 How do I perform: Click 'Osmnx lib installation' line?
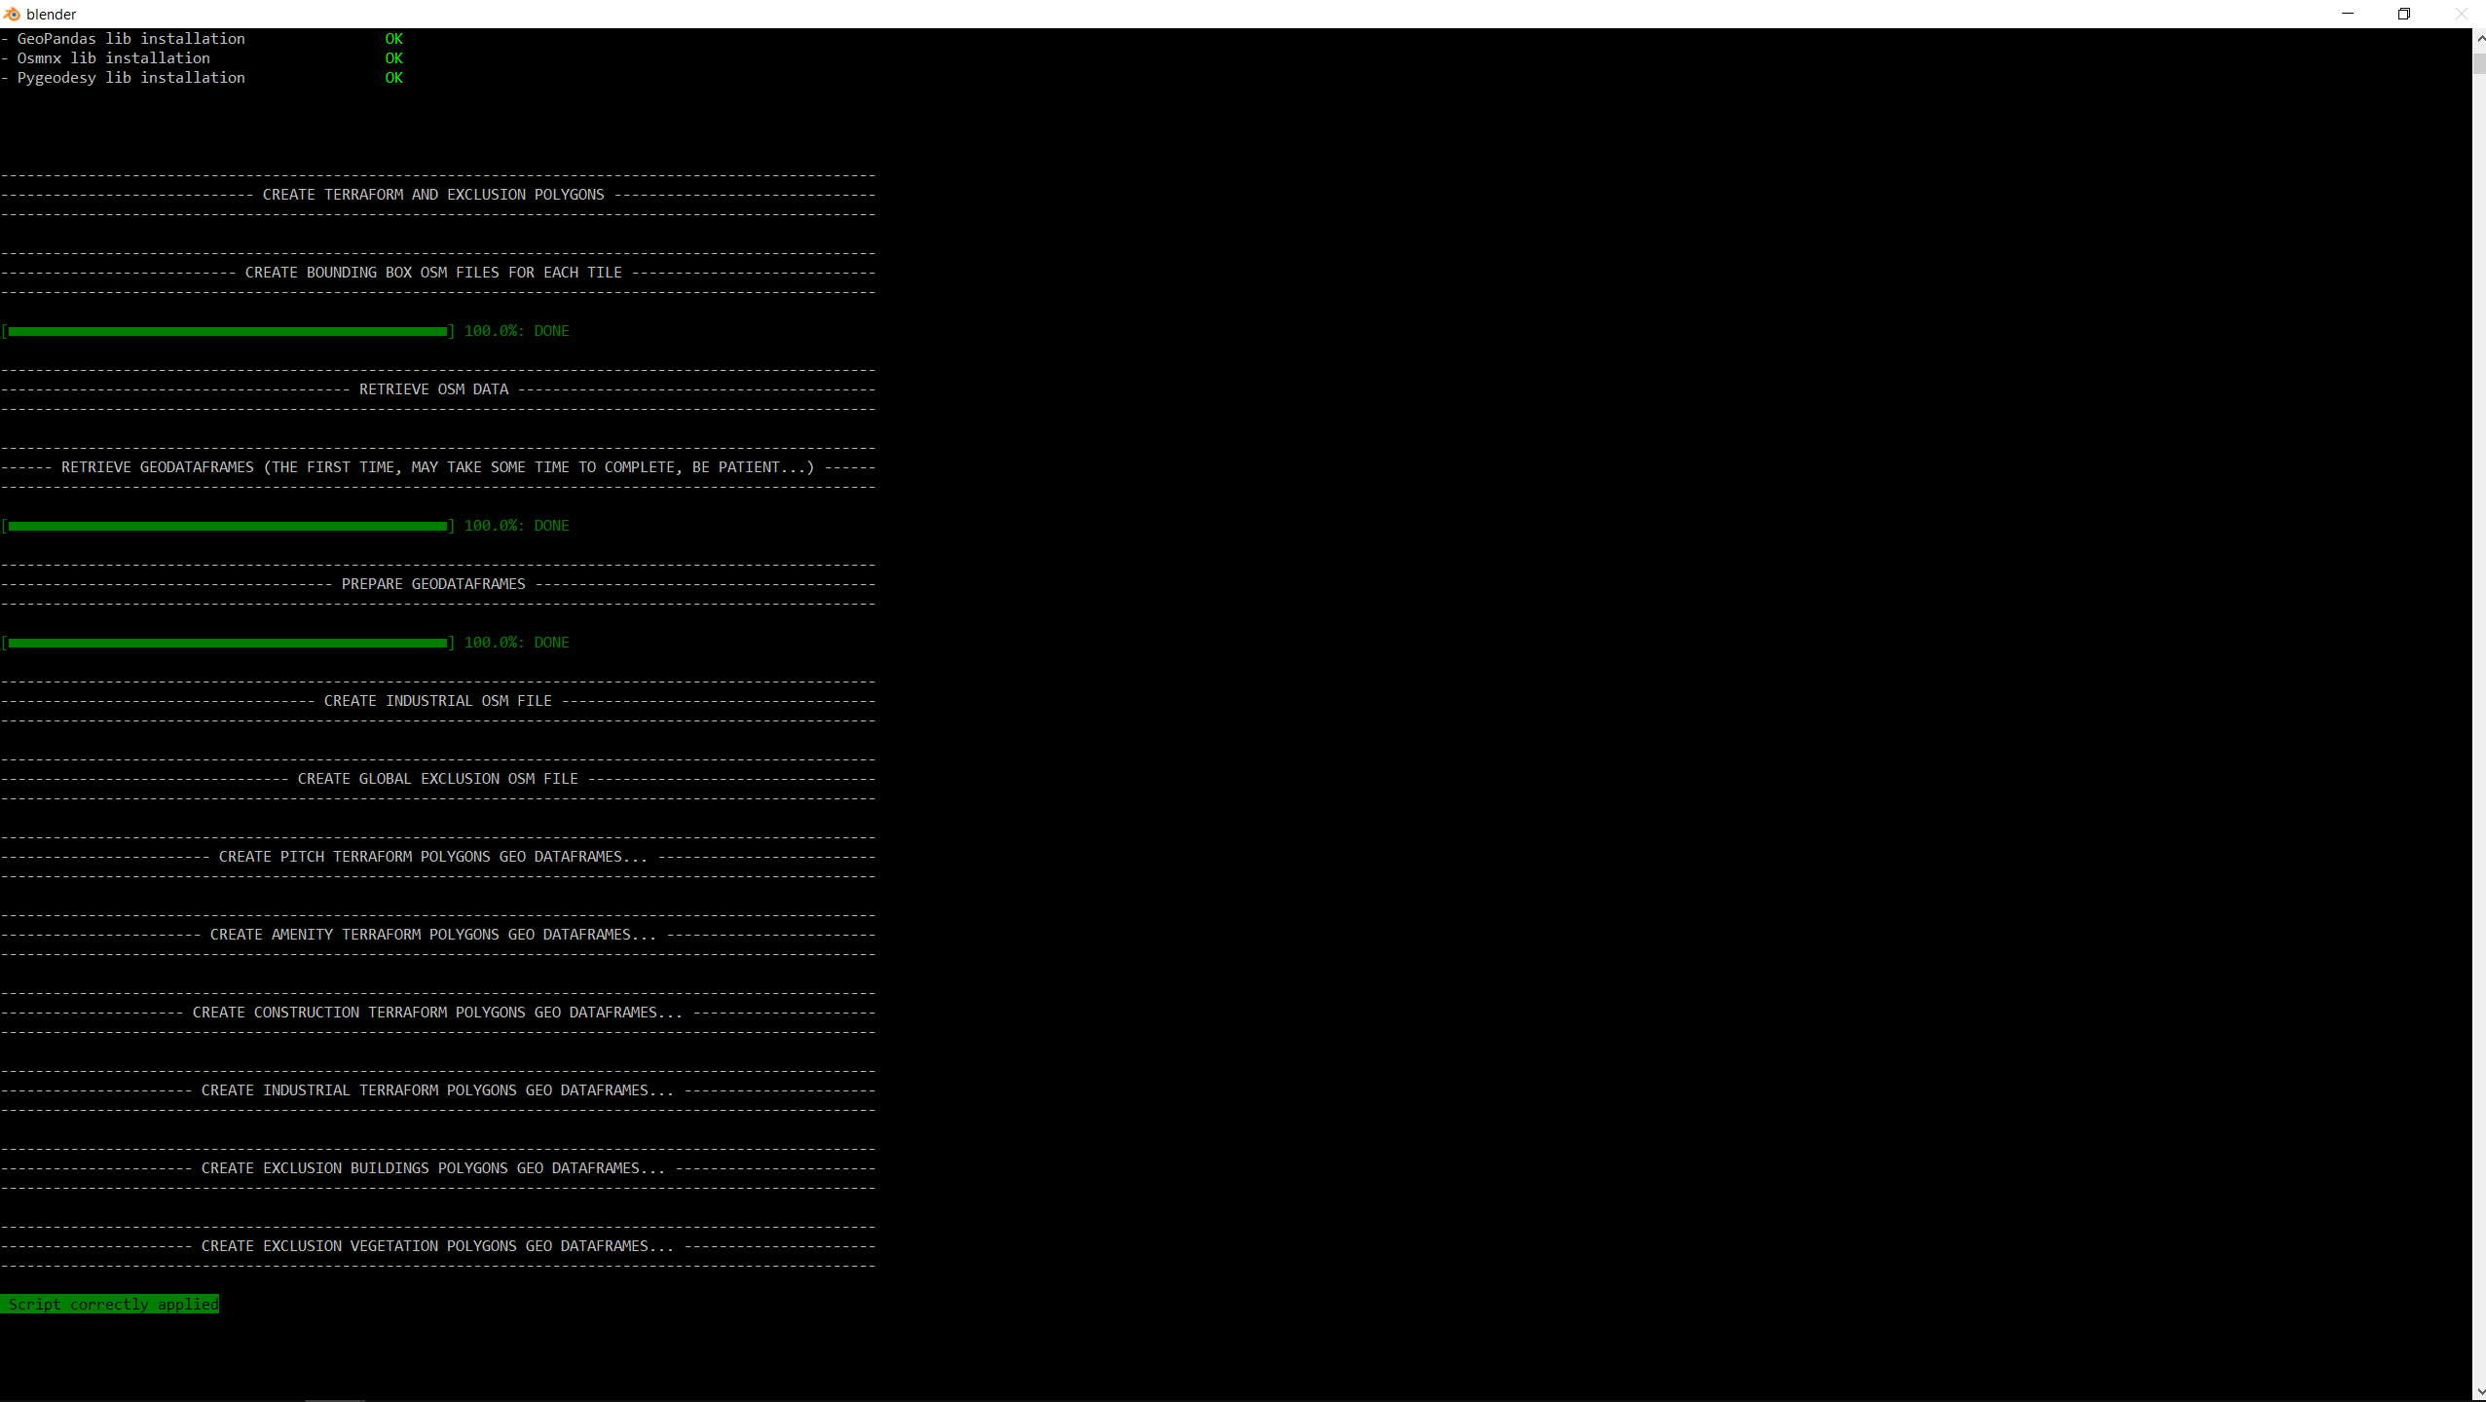click(x=114, y=58)
